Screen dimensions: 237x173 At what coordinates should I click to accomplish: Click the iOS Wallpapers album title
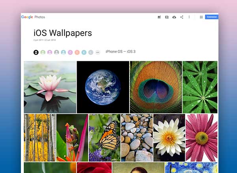pos(63,33)
